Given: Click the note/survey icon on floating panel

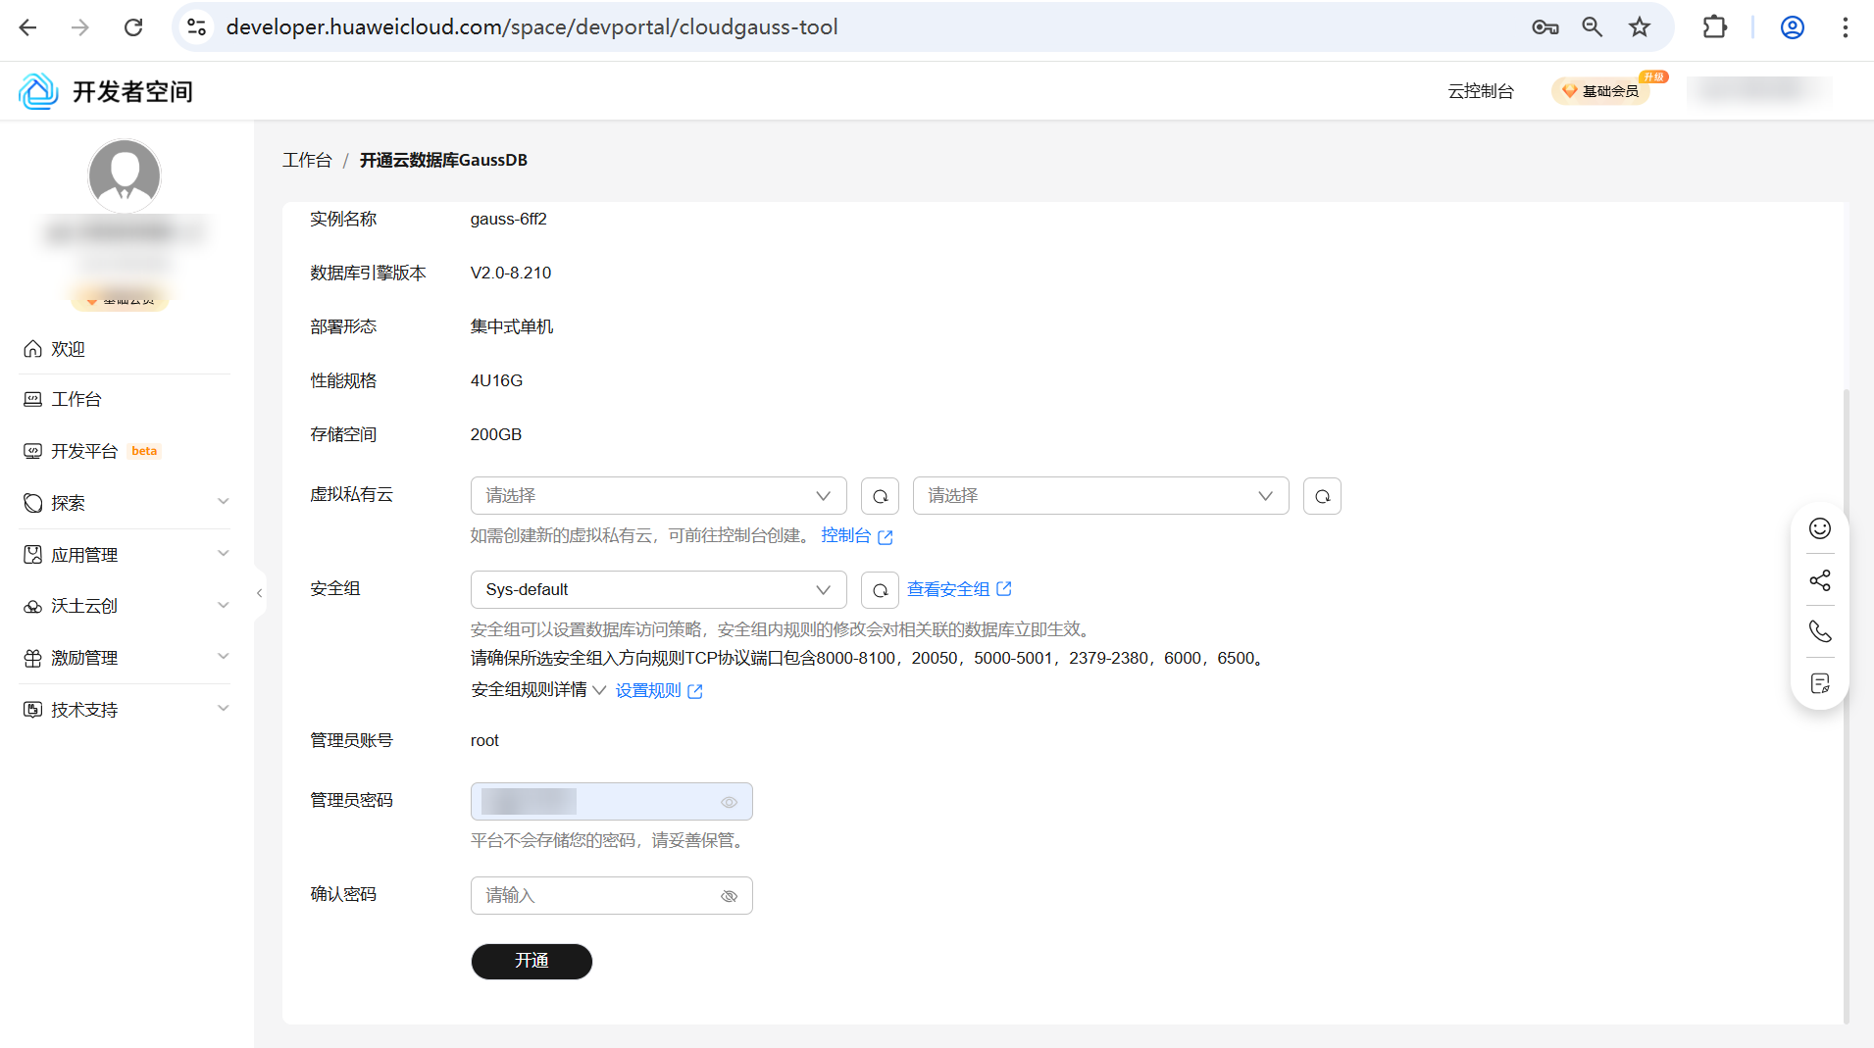Looking at the screenshot, I should tap(1820, 683).
